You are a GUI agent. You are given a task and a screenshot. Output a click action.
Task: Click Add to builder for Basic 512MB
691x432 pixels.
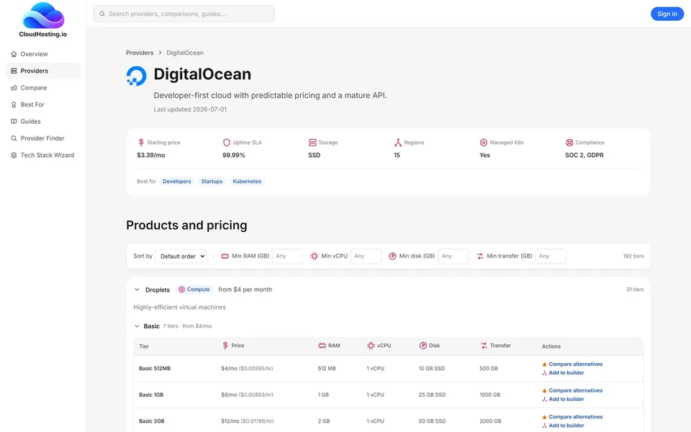pos(563,373)
